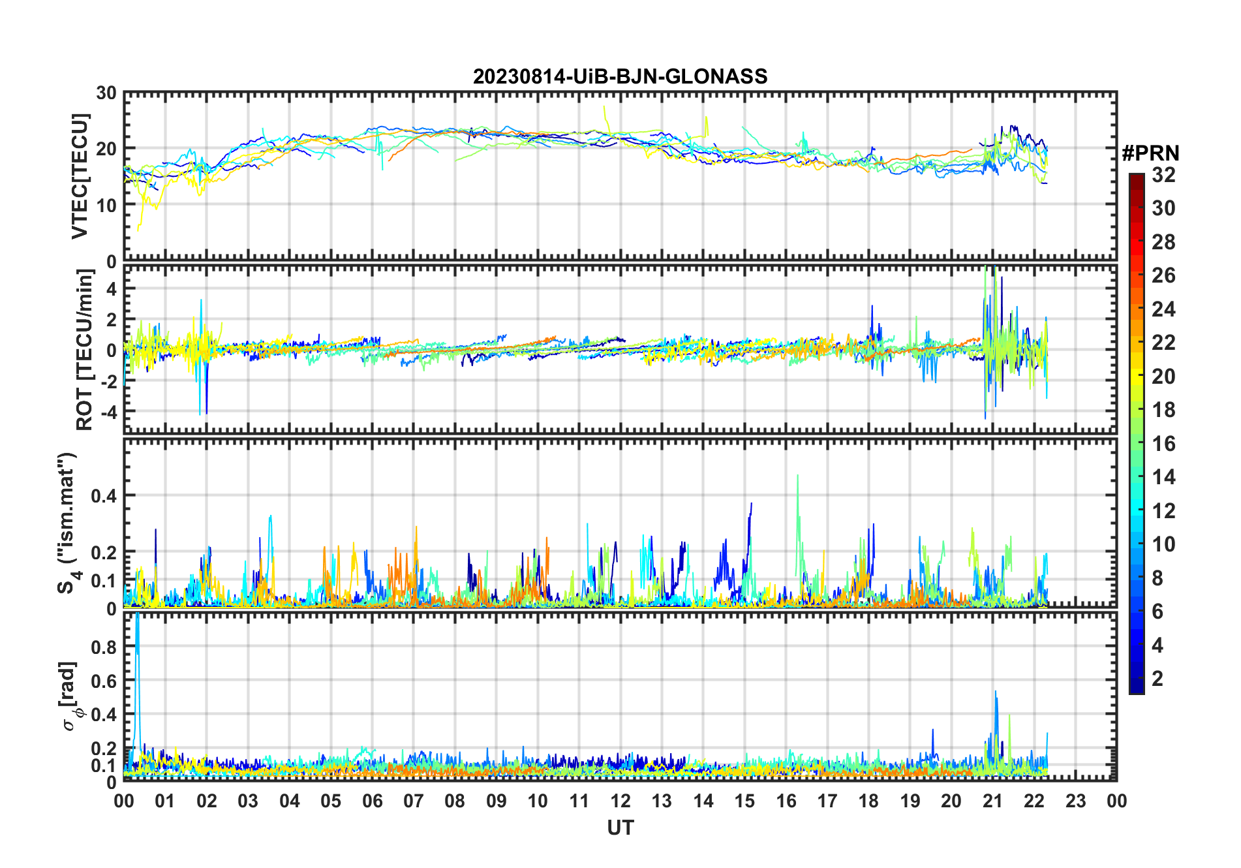This screenshot has width=1241, height=868.
Task: Click the 30 tick label on VTEC axis
Action: point(106,93)
